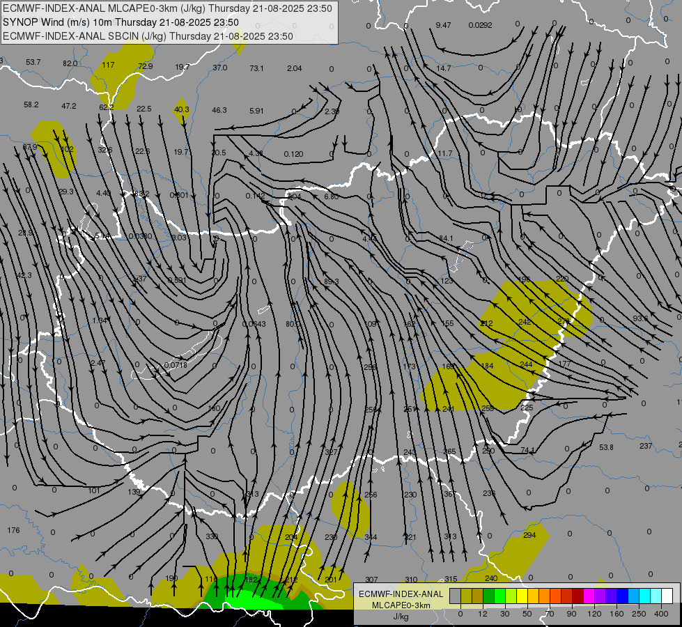682x627 pixels.
Task: Click the grid value '46.3'
Action: pos(219,110)
